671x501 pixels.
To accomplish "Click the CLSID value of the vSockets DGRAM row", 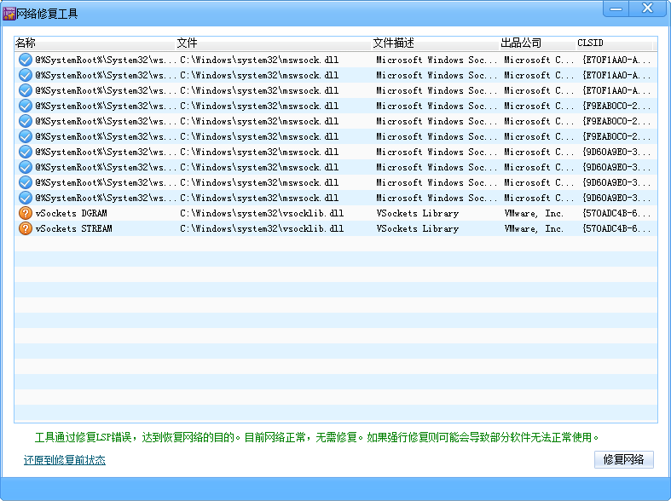I will point(616,213).
